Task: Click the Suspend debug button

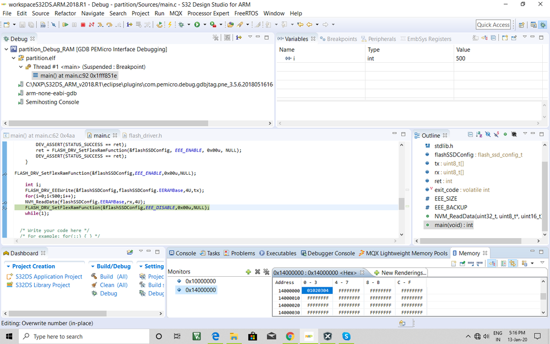Action: (x=74, y=24)
